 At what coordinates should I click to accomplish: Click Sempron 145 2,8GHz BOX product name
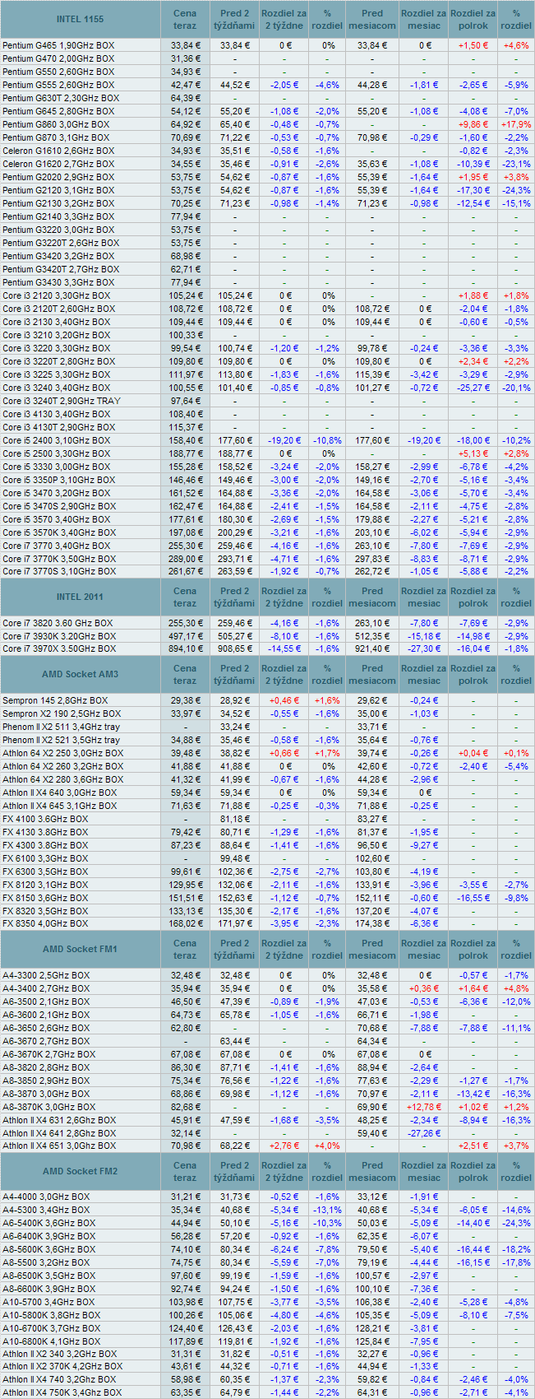55,700
